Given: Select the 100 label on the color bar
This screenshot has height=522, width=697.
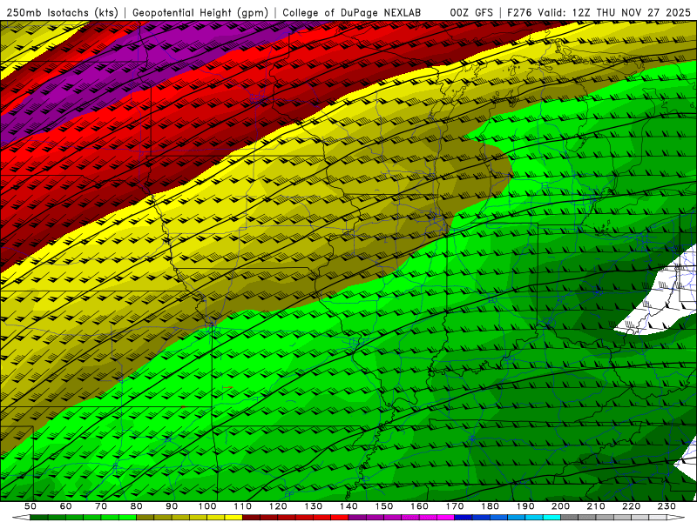Looking at the screenshot, I should [x=207, y=506].
